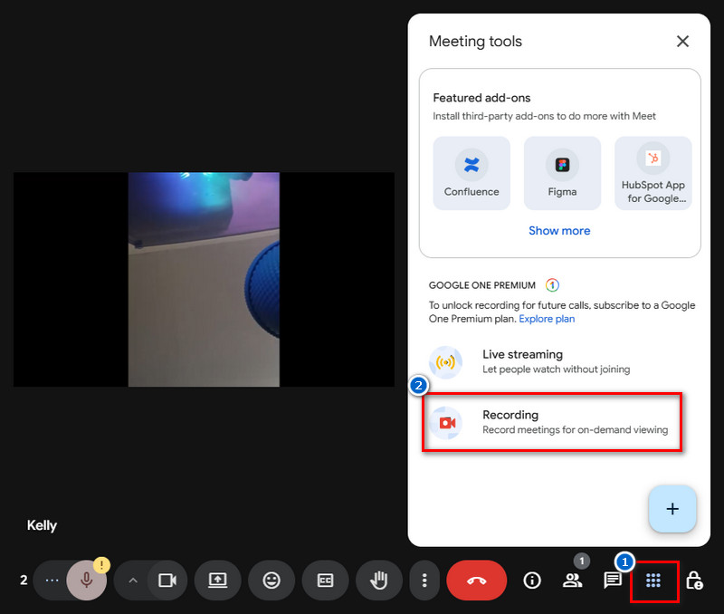
Task: Click the red Recording camera icon
Action: [447, 423]
